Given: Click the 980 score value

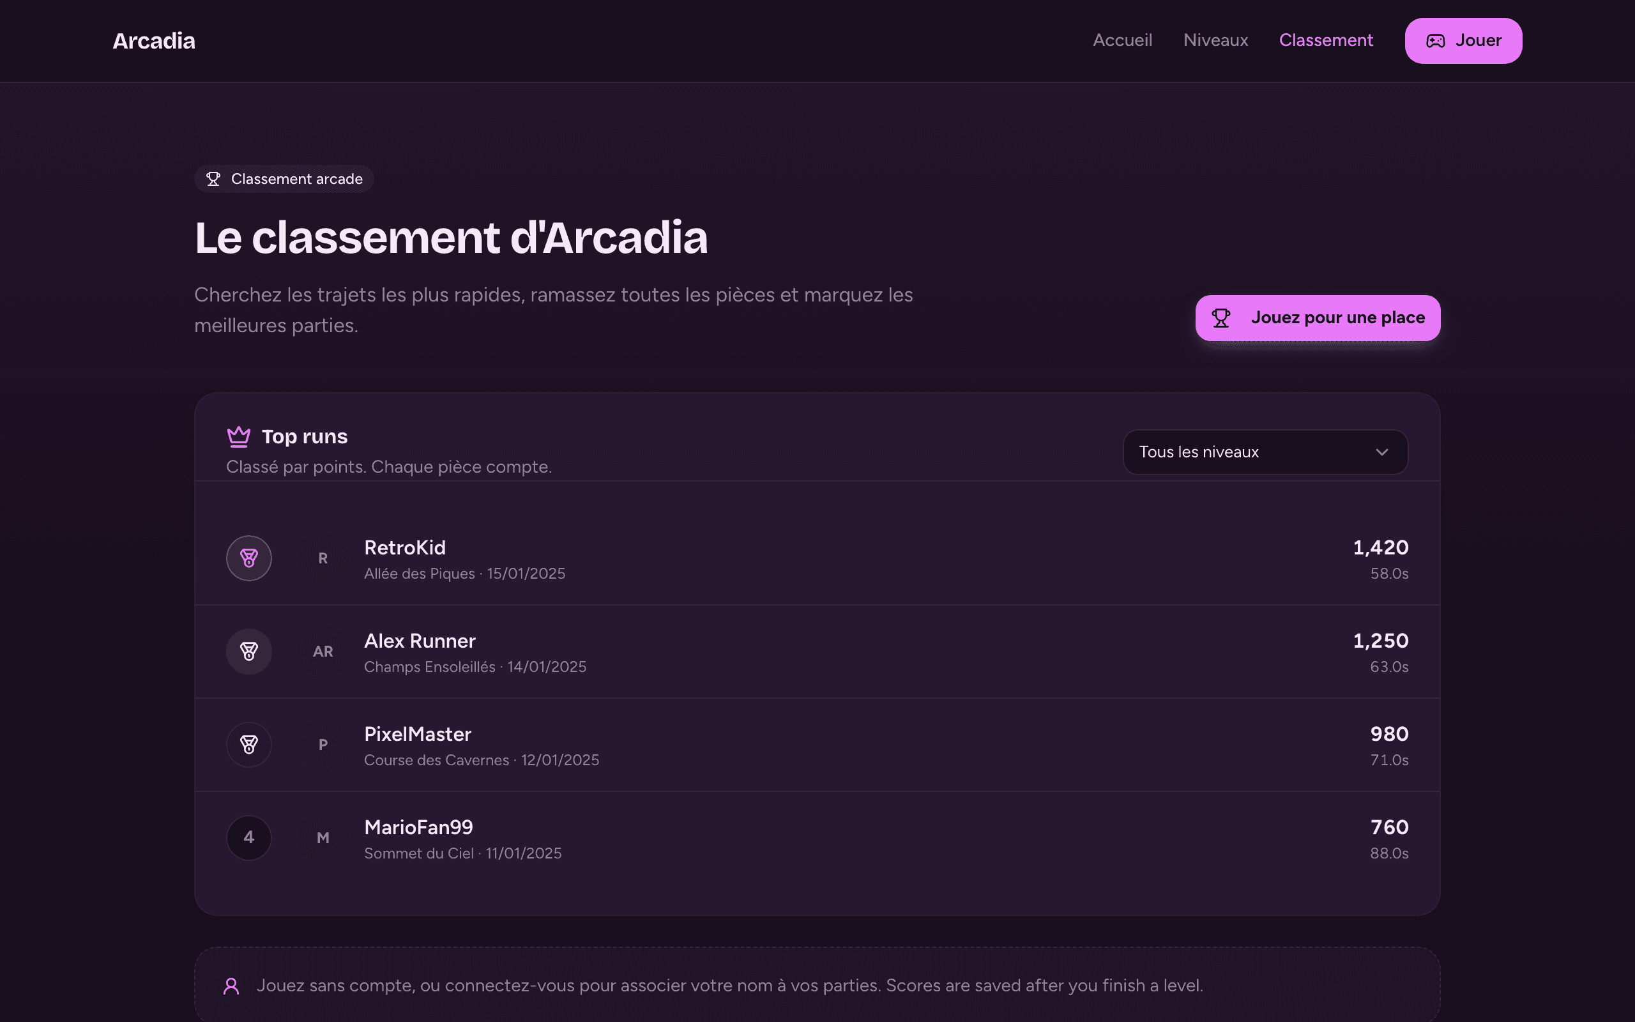Looking at the screenshot, I should pyautogui.click(x=1389, y=734).
